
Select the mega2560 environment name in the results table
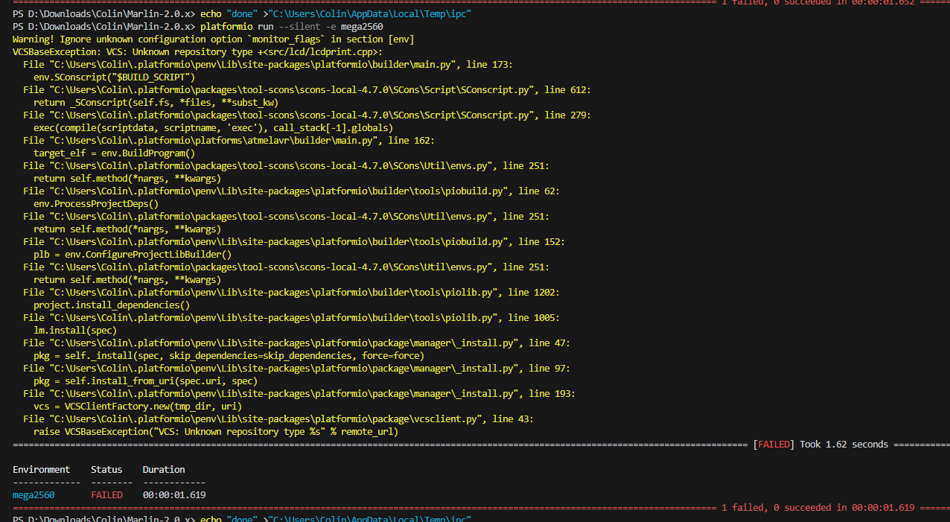tap(34, 494)
